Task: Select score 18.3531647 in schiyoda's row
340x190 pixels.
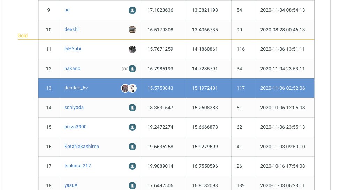Action: 160,108
